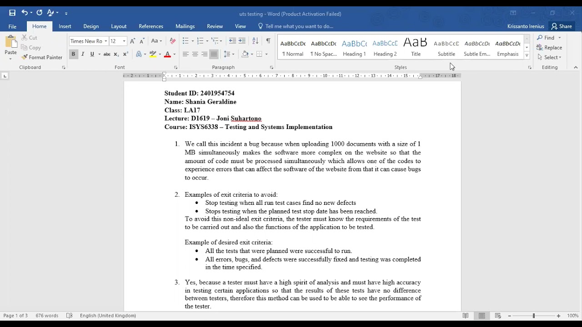Center the paragraph text
This screenshot has width=582, height=327.
pyautogui.click(x=195, y=54)
